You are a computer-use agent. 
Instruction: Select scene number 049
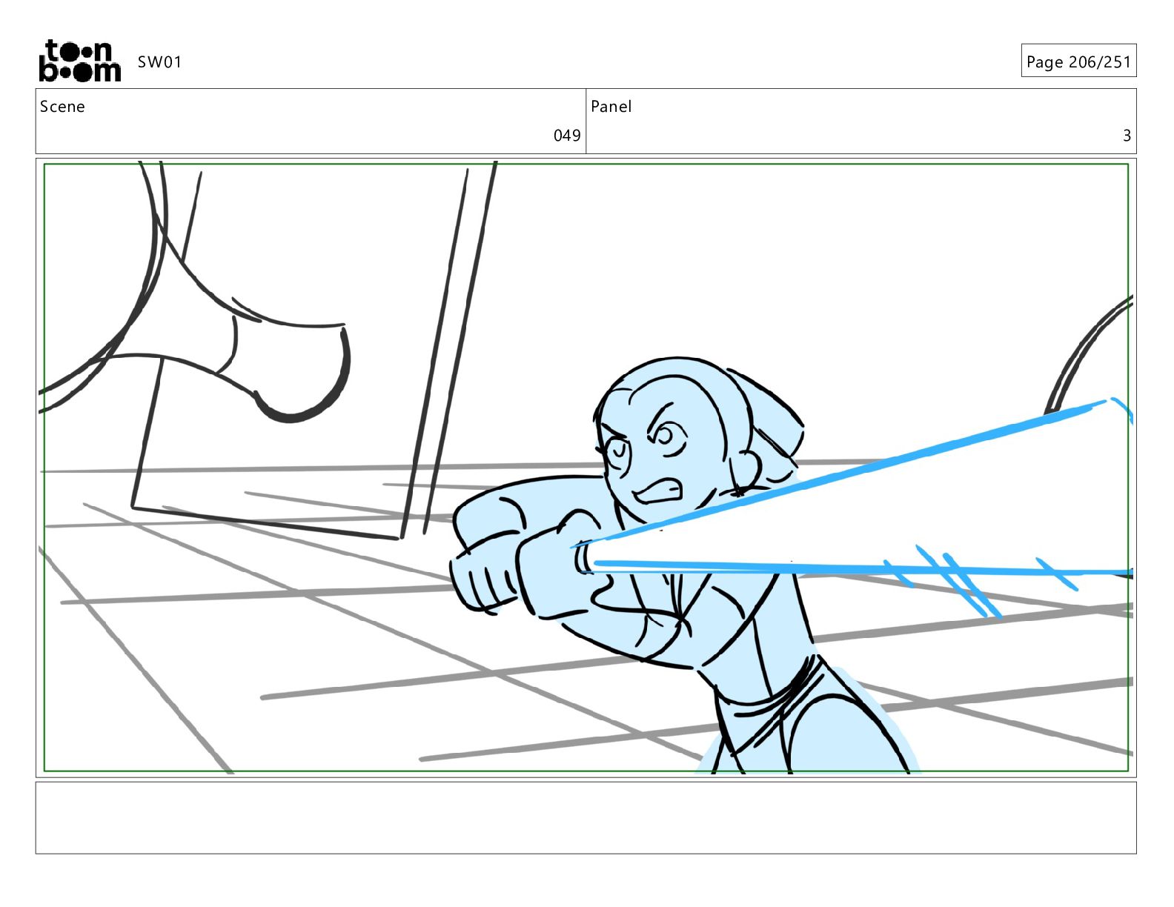click(567, 136)
